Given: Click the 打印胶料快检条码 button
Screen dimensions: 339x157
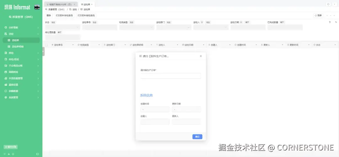Looking at the screenshot, I should [64, 16].
